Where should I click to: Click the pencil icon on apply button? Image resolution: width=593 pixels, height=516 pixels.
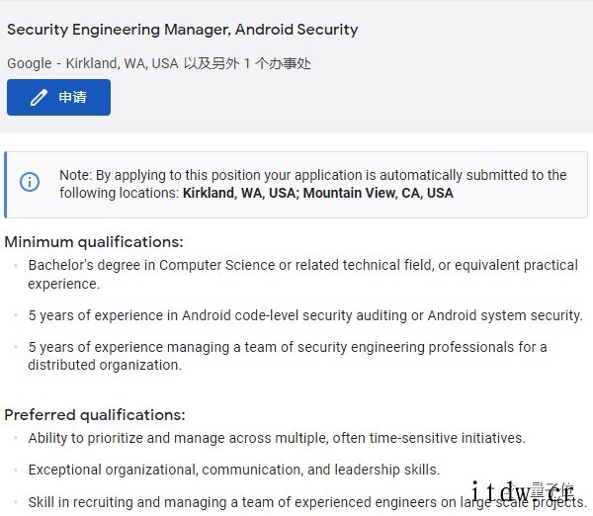(39, 97)
